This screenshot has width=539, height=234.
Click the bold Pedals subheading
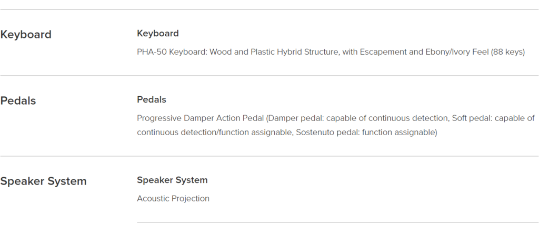click(x=152, y=100)
